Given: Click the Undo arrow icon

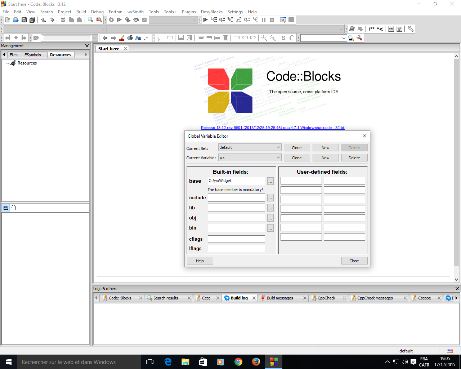Looking at the screenshot, I should [x=44, y=20].
